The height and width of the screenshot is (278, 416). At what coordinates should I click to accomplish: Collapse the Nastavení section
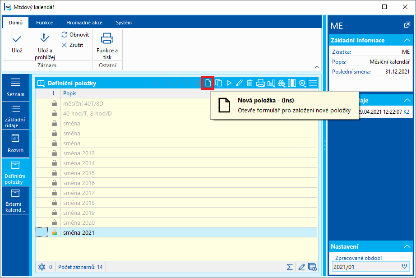click(407, 246)
